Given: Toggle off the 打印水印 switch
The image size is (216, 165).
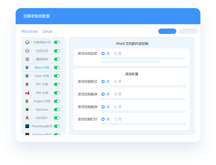Looking at the screenshot, I should [x=57, y=51].
